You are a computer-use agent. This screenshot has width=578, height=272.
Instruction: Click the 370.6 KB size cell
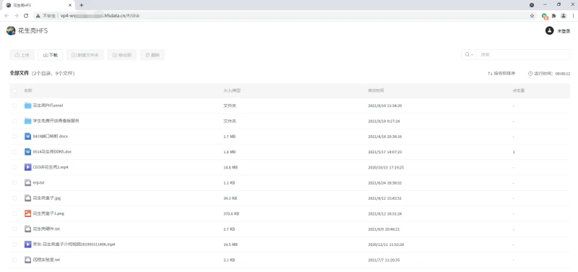[x=231, y=213]
